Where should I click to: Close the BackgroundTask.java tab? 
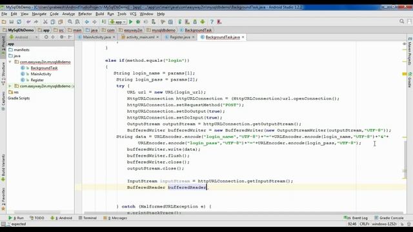tap(243, 37)
